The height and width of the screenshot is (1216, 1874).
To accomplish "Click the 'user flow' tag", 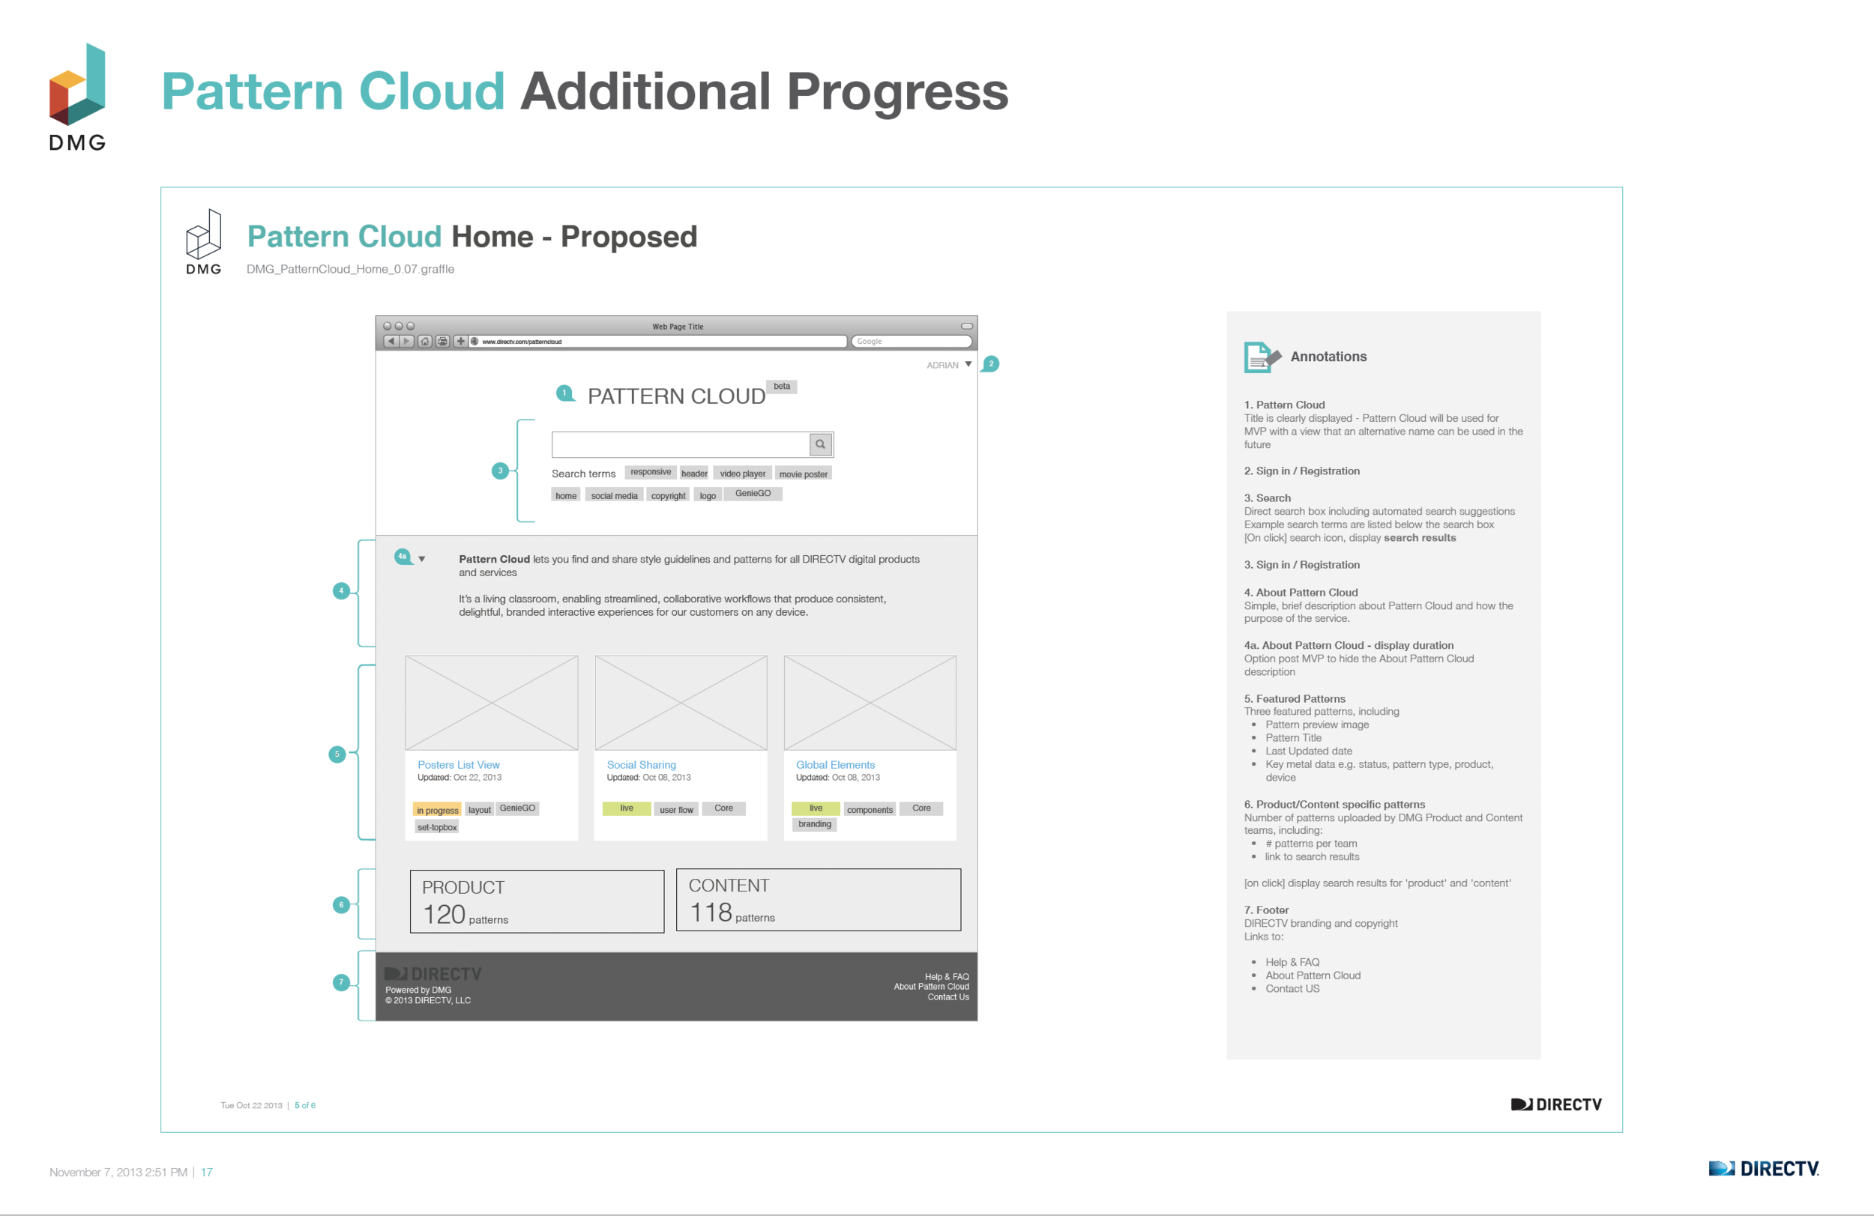I will pyautogui.click(x=676, y=810).
